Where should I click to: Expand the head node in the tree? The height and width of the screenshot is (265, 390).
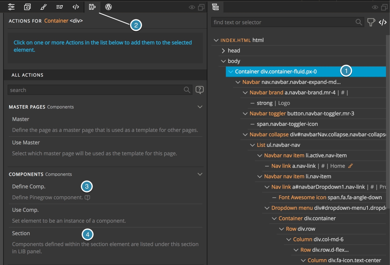click(x=223, y=51)
